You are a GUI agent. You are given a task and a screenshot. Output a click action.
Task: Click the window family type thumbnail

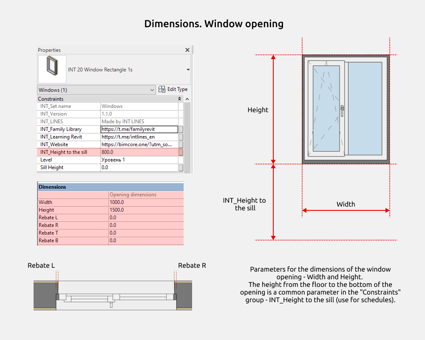[x=52, y=69]
